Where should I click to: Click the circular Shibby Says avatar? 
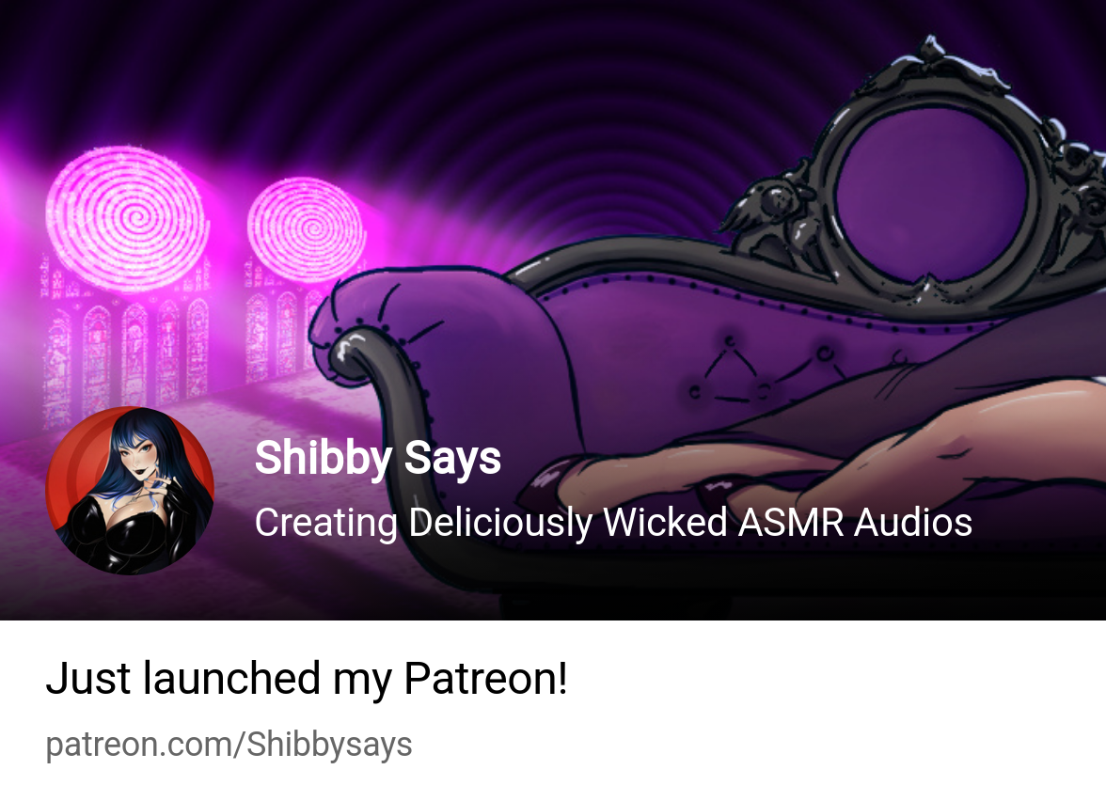click(x=130, y=490)
